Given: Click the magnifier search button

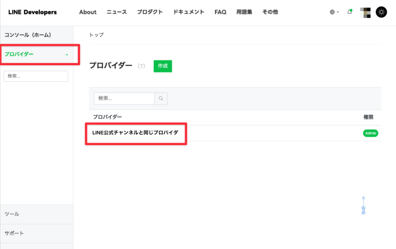Looking at the screenshot, I should click(x=161, y=98).
